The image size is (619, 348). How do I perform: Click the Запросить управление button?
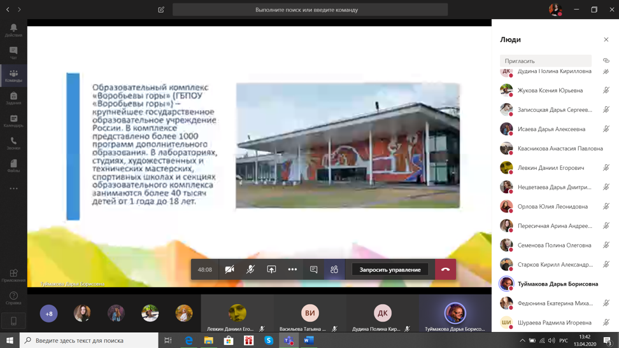390,270
